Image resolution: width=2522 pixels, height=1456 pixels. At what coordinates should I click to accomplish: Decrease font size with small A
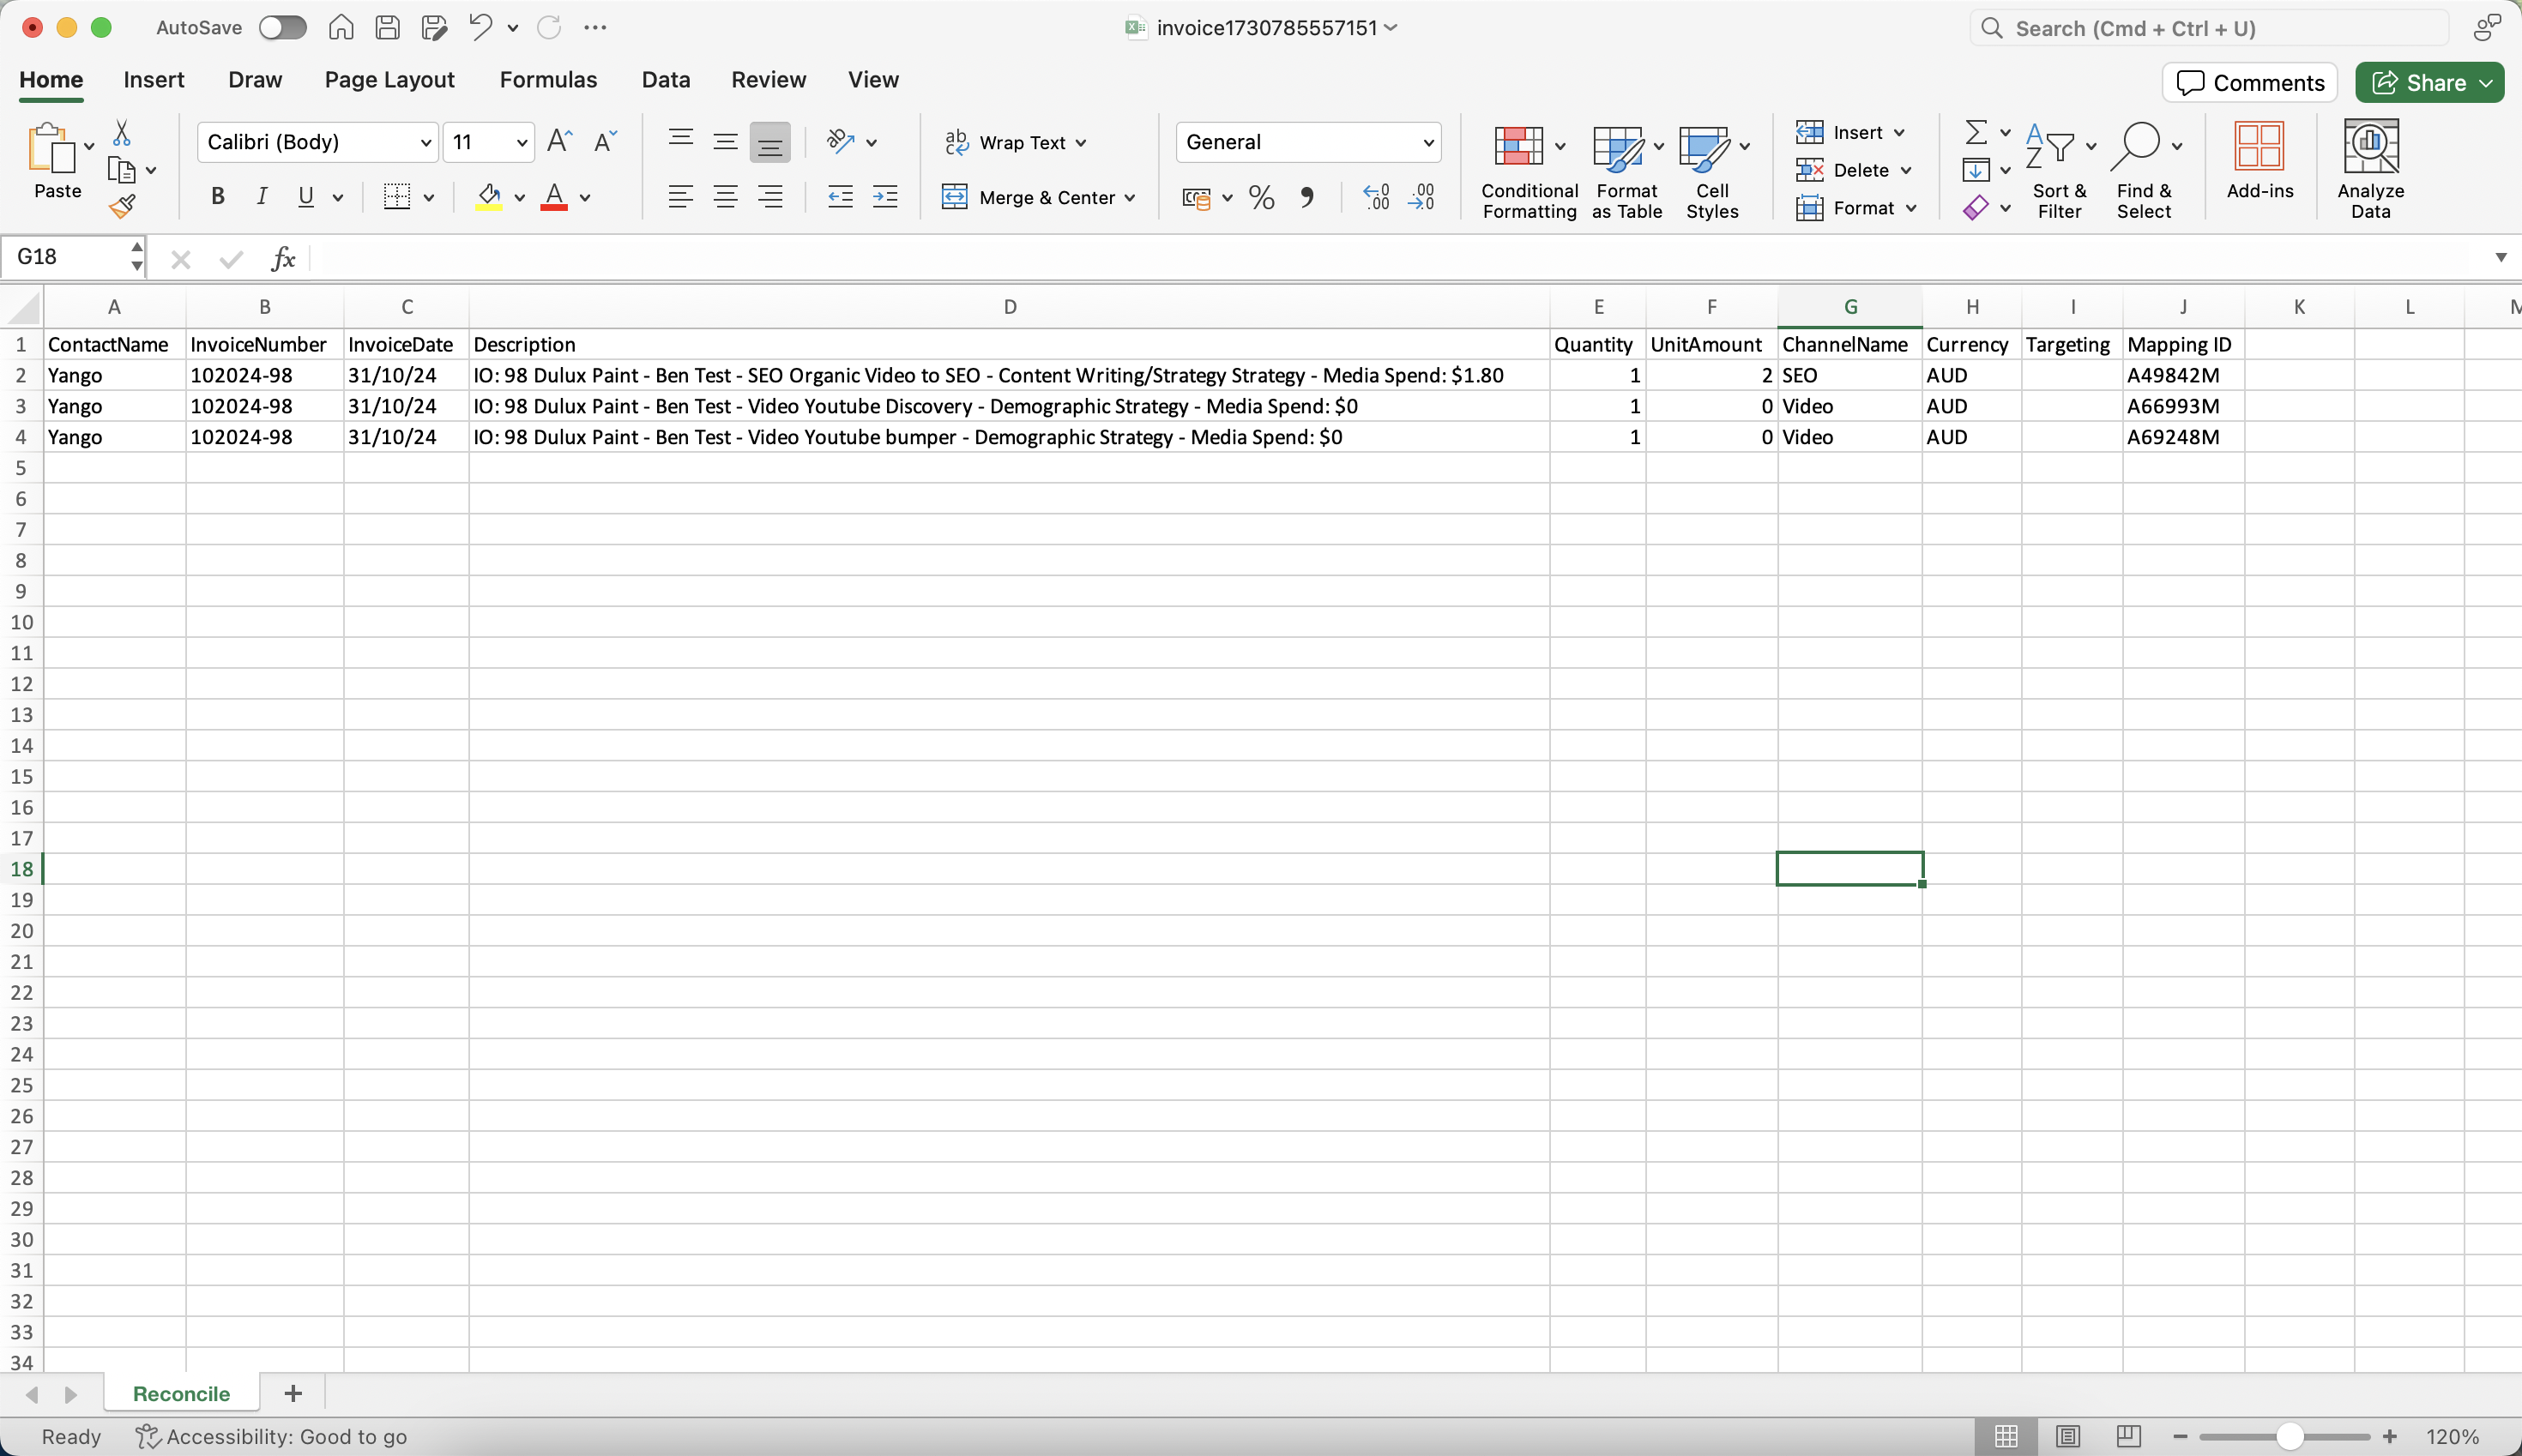pos(606,141)
